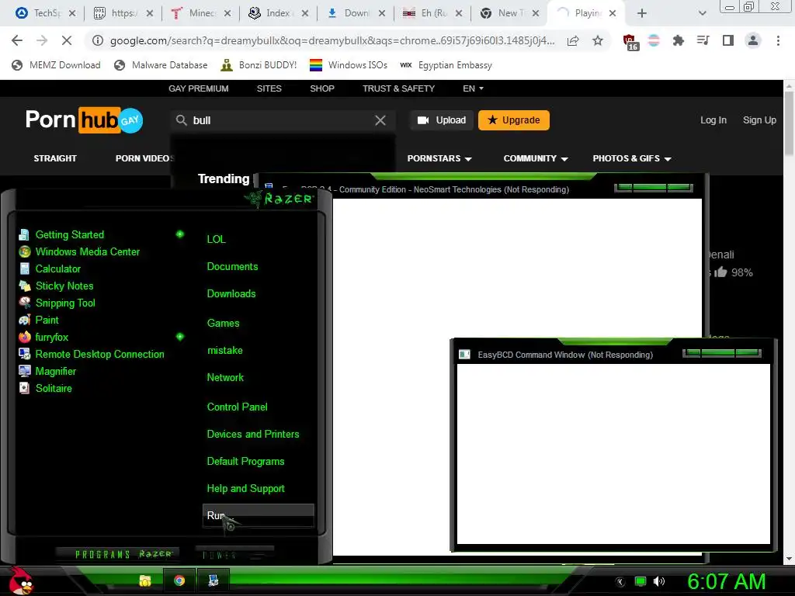Viewport: 795px width, 596px height.
Task: Expand the furryfox jump list dot
Action: tap(179, 337)
